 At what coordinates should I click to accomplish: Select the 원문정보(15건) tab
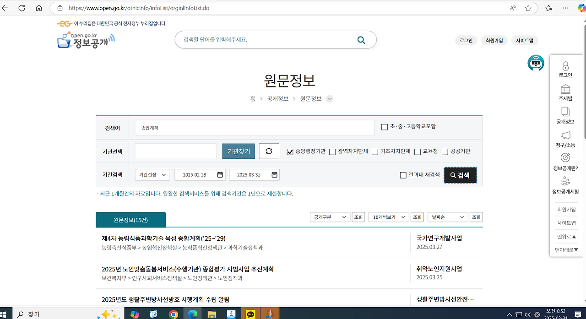pos(130,220)
